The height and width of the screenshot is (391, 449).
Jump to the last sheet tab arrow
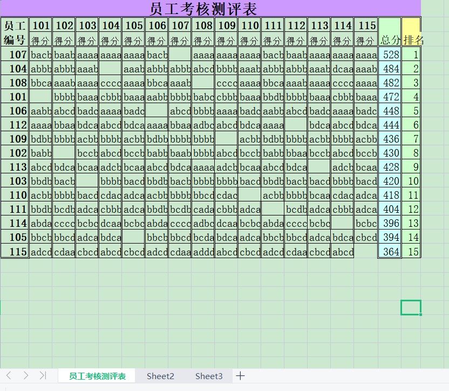click(x=43, y=376)
